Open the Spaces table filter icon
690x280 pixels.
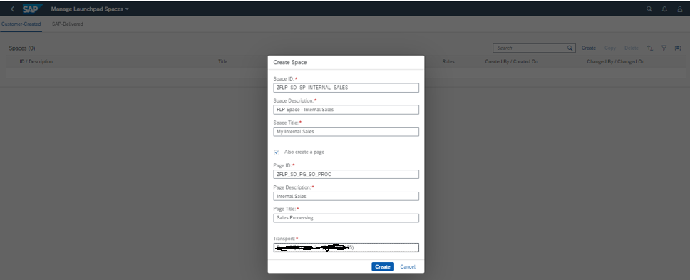664,48
